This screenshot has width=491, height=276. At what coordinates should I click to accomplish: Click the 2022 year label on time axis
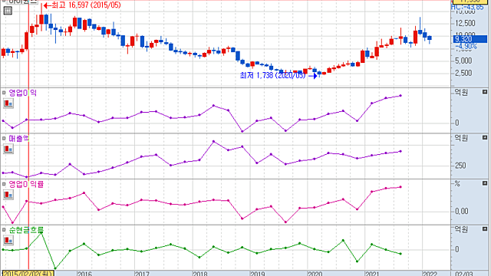430,274
